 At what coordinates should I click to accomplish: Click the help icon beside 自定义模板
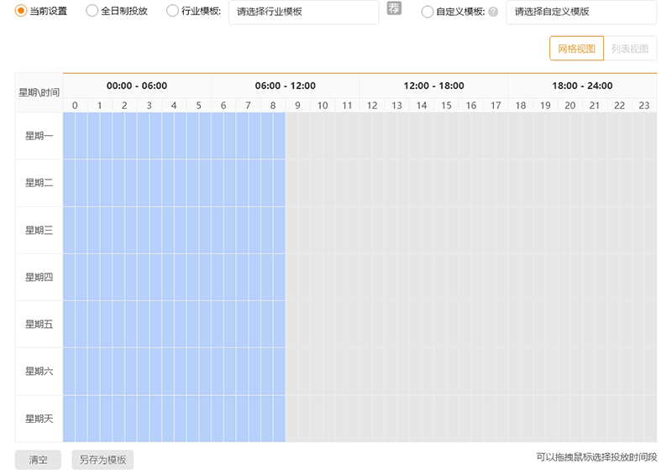coord(493,12)
